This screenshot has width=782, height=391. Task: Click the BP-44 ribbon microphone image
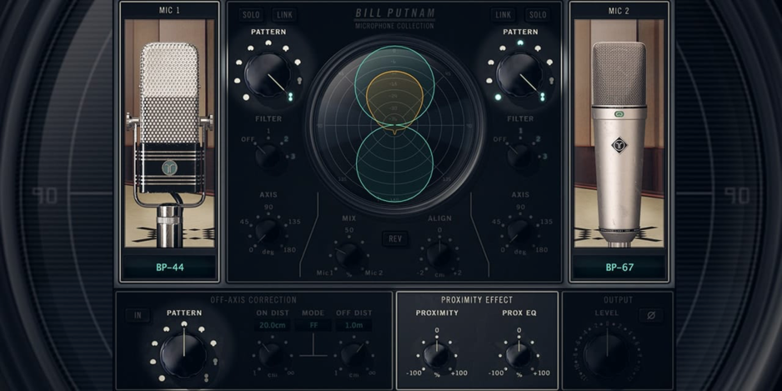169,133
